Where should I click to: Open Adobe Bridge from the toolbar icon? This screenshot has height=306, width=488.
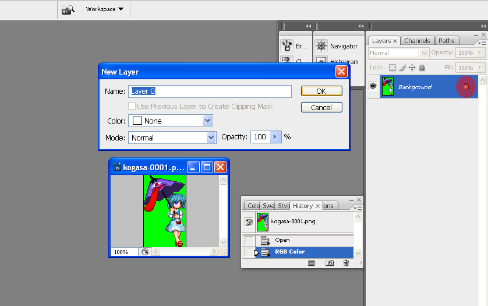coord(68,10)
